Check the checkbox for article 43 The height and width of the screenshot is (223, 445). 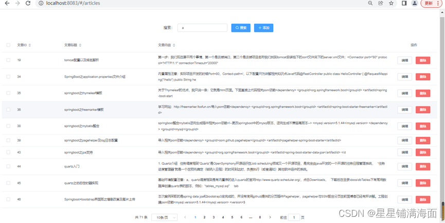point(8,152)
